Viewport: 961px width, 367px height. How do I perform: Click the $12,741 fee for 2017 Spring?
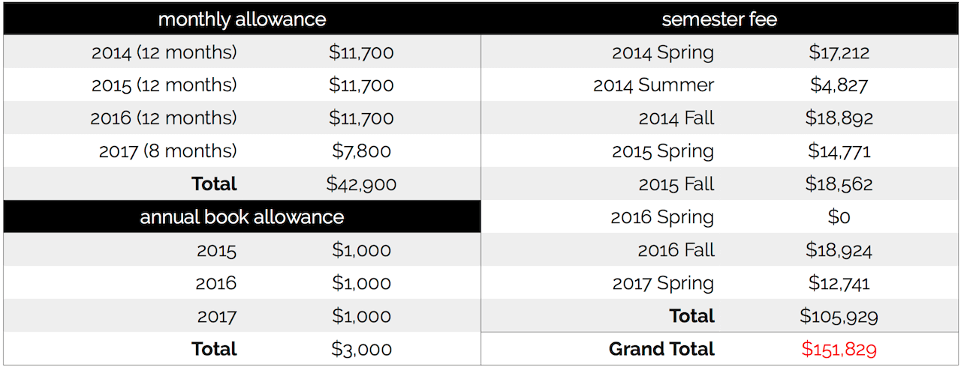pos(839,283)
